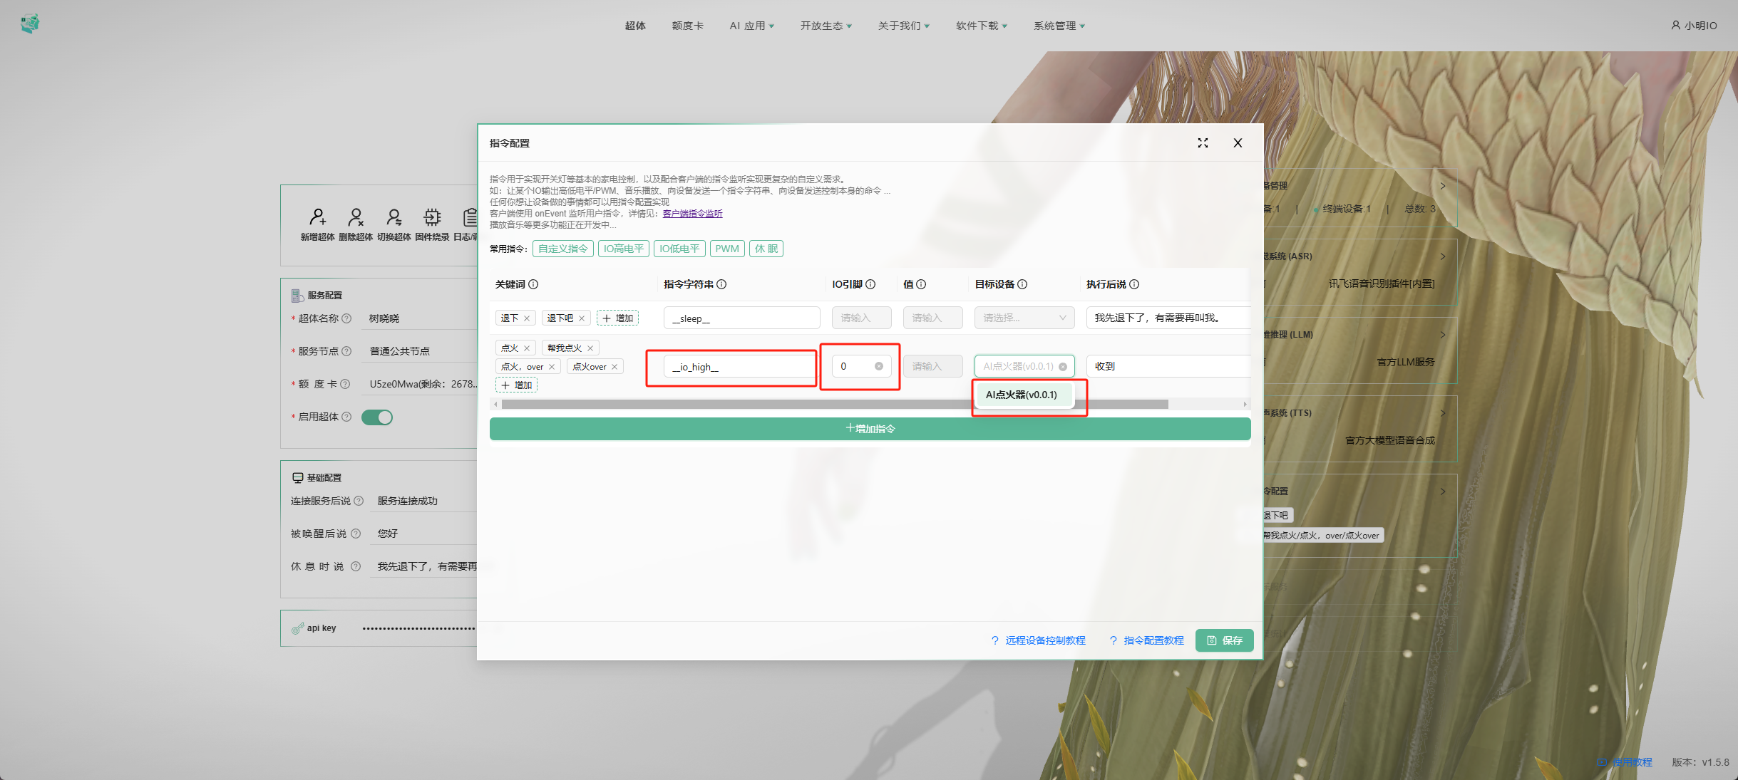This screenshot has height=780, width=1738.
Task: Click the 保存 save button
Action: (1224, 640)
